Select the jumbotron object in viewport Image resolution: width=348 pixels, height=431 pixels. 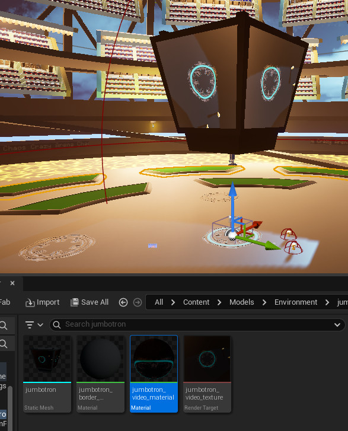point(228,82)
